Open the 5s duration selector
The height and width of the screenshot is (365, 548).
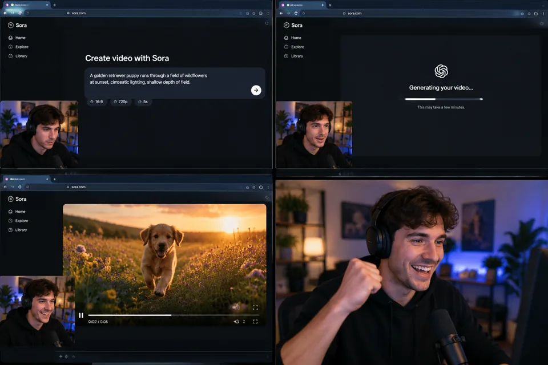click(143, 102)
